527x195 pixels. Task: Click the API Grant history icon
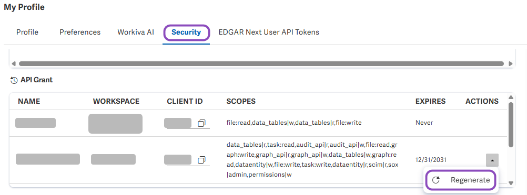point(14,80)
